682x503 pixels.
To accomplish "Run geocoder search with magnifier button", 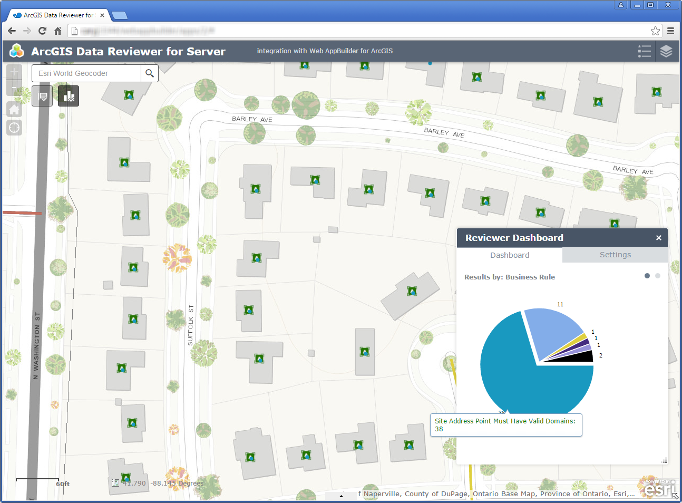I will (x=150, y=73).
